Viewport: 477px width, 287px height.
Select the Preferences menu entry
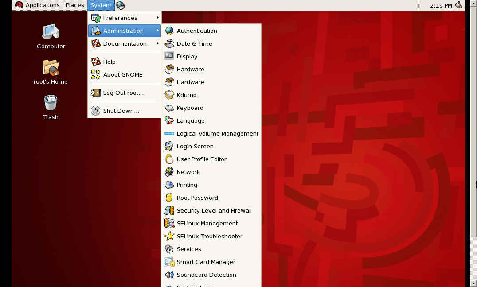(125, 18)
